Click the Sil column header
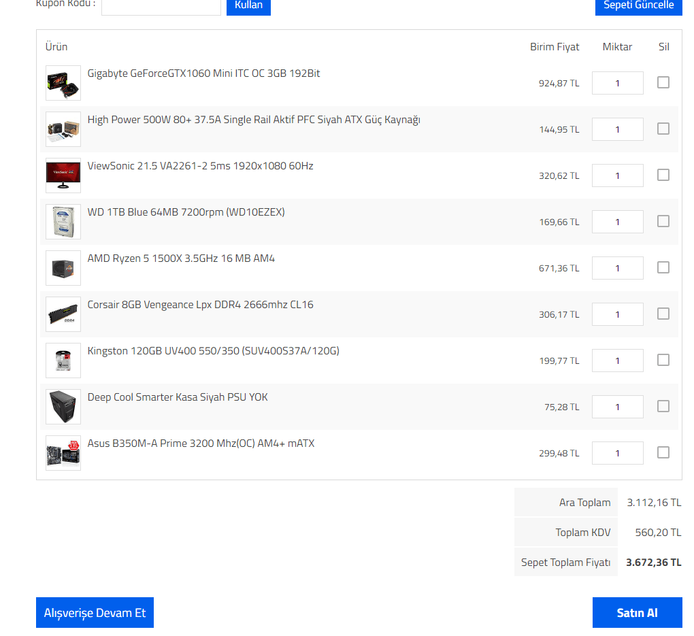Screen dimensions: 694x636 [x=664, y=47]
